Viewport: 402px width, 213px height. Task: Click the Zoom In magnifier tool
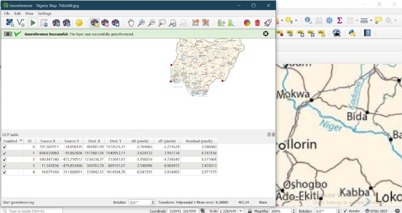coord(141,22)
